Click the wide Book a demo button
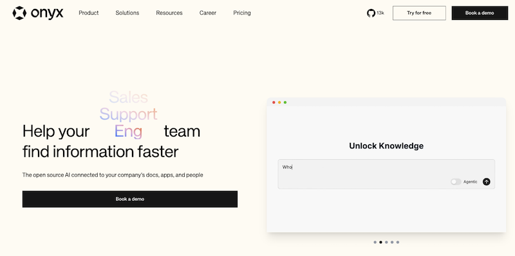The image size is (515, 256). point(130,199)
